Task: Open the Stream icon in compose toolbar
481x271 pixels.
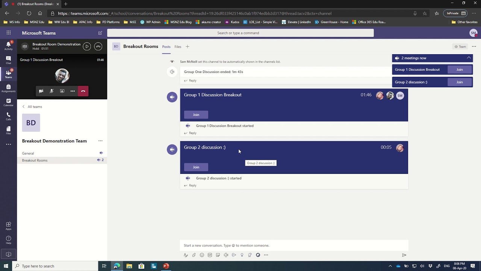Action: [234, 255]
